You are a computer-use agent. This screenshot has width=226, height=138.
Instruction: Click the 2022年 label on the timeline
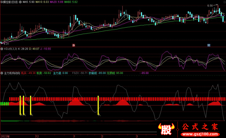(x=5, y=136)
